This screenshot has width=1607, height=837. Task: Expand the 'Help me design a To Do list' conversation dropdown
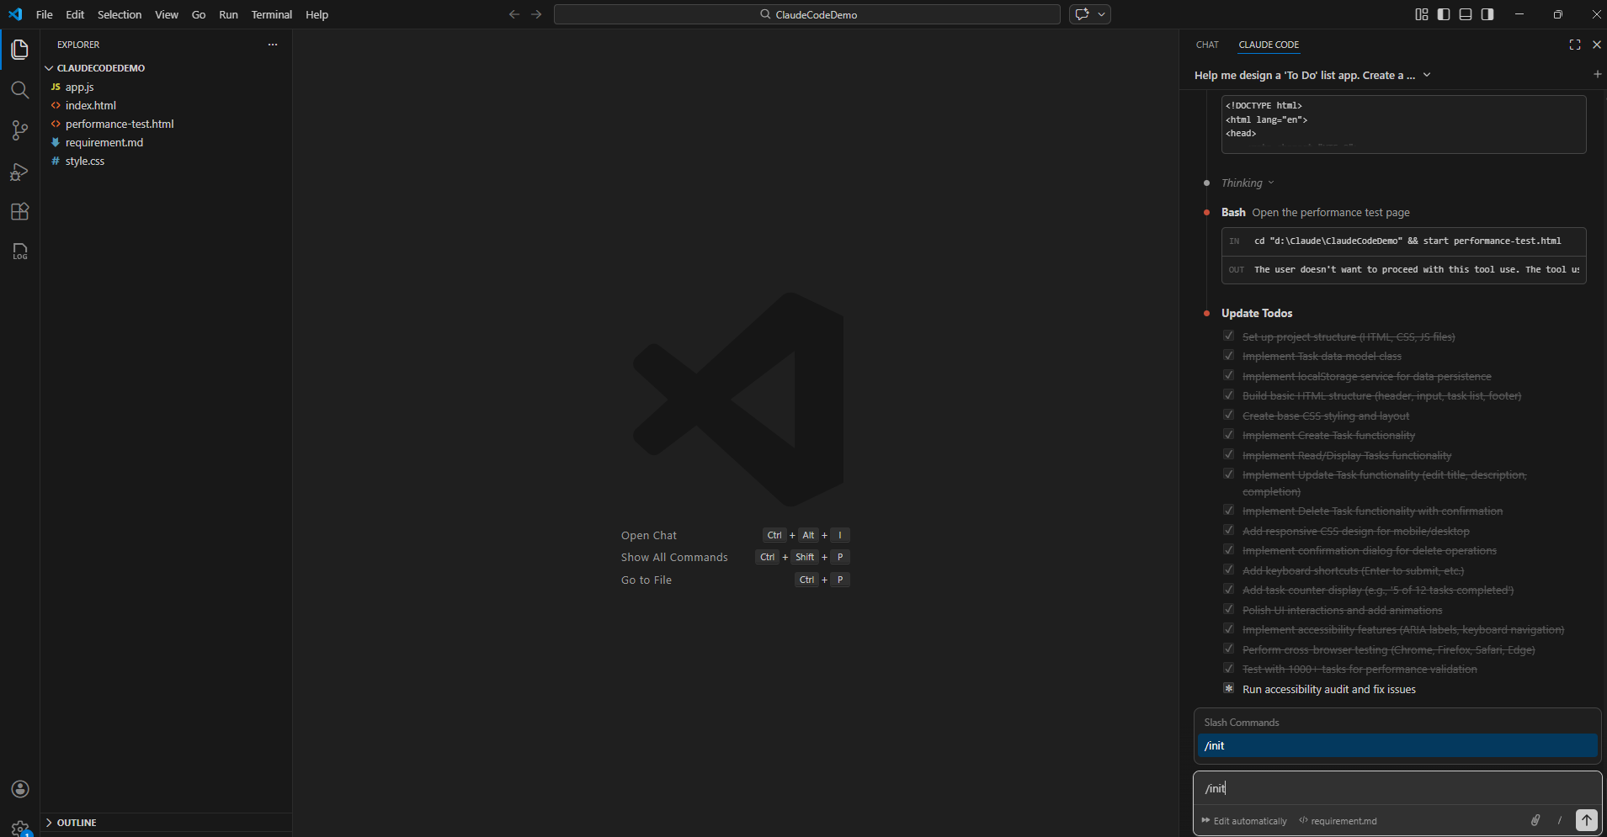coord(1427,75)
